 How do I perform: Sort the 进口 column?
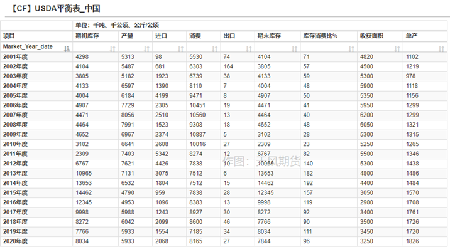click(x=180, y=49)
